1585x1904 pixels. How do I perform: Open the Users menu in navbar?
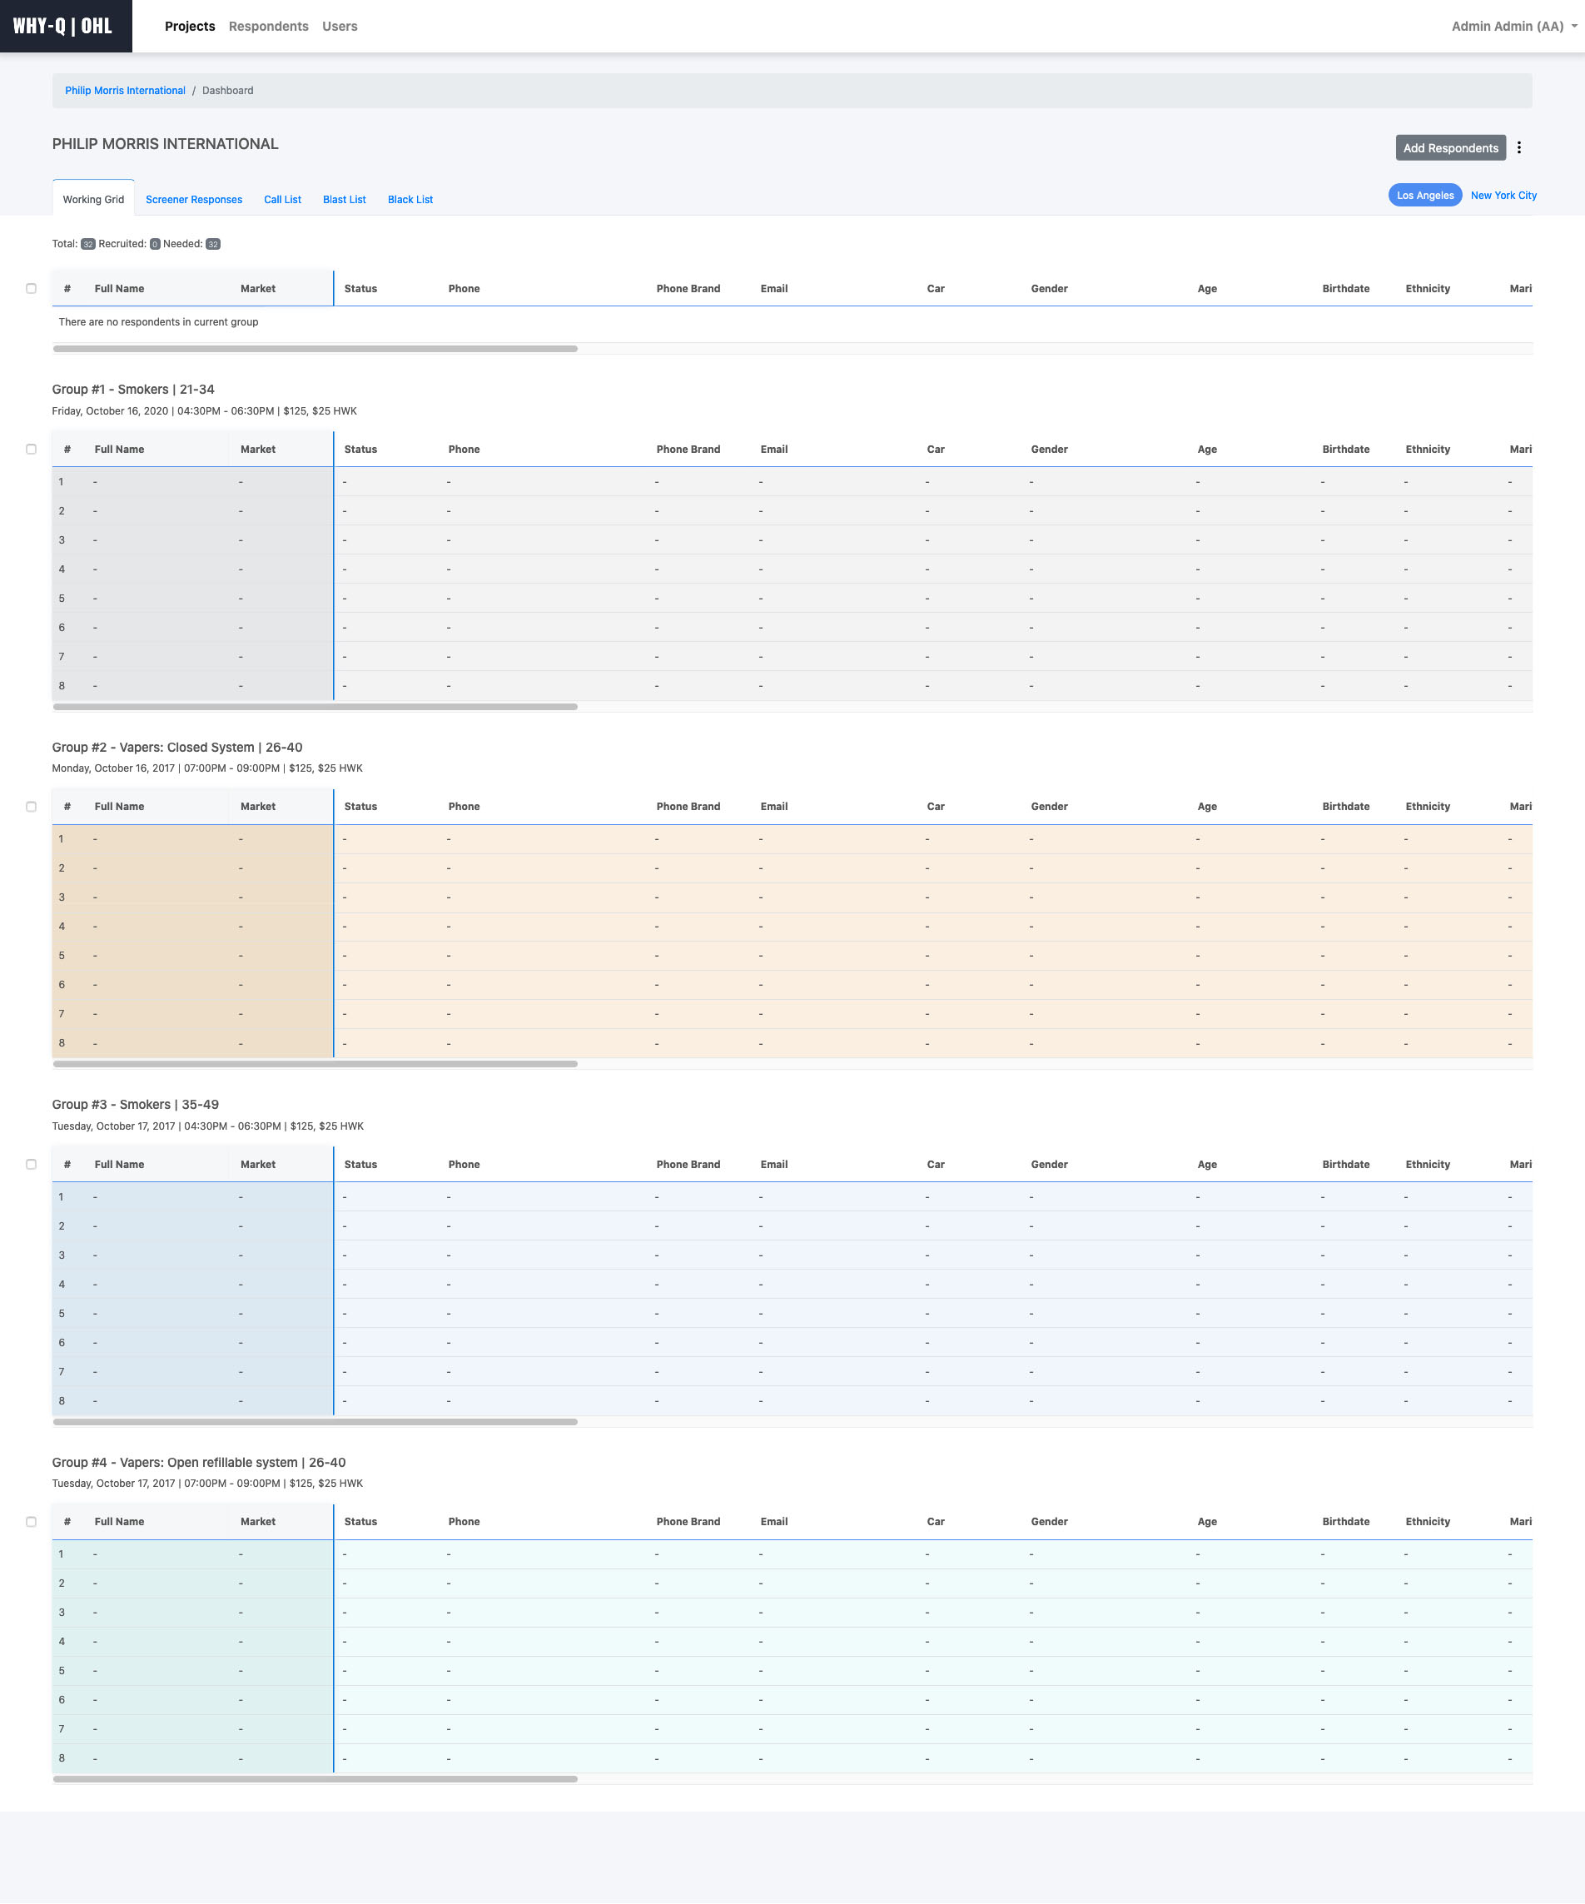tap(339, 27)
